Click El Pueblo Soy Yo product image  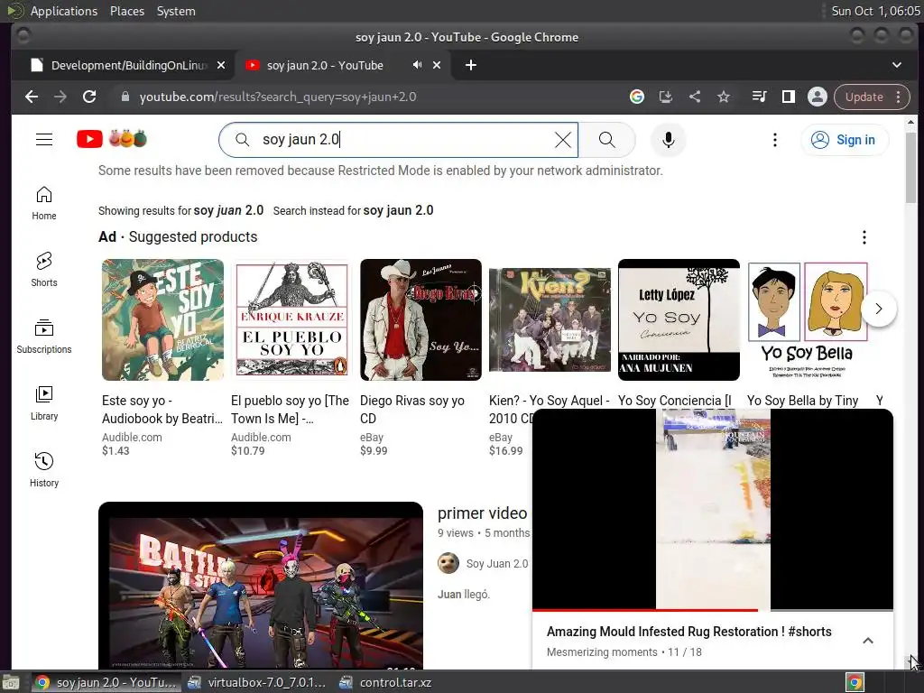tap(291, 319)
